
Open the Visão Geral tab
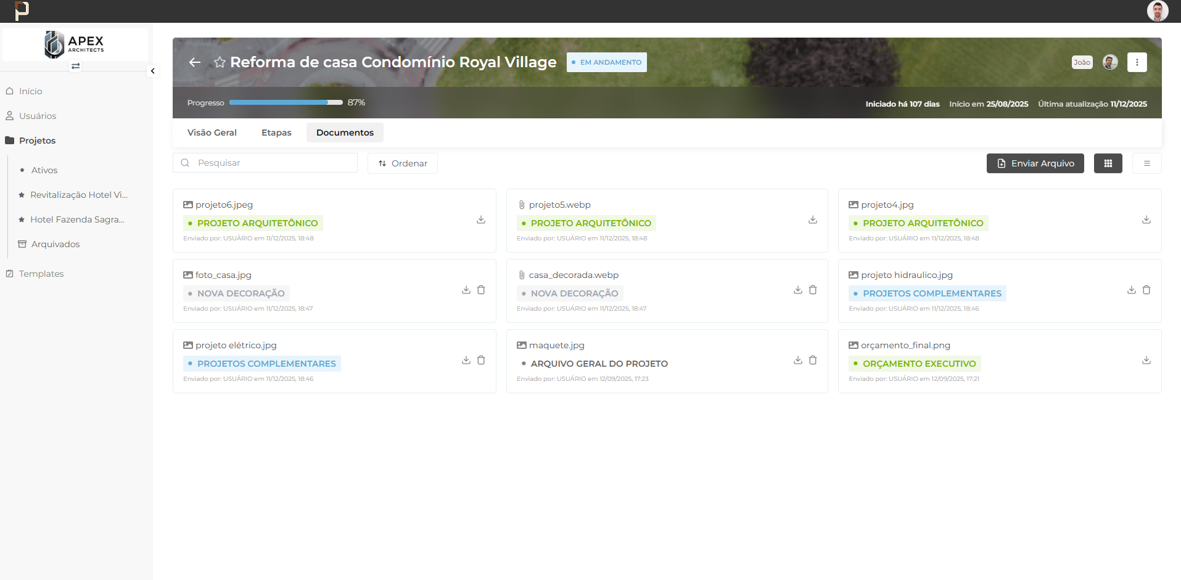(x=212, y=133)
